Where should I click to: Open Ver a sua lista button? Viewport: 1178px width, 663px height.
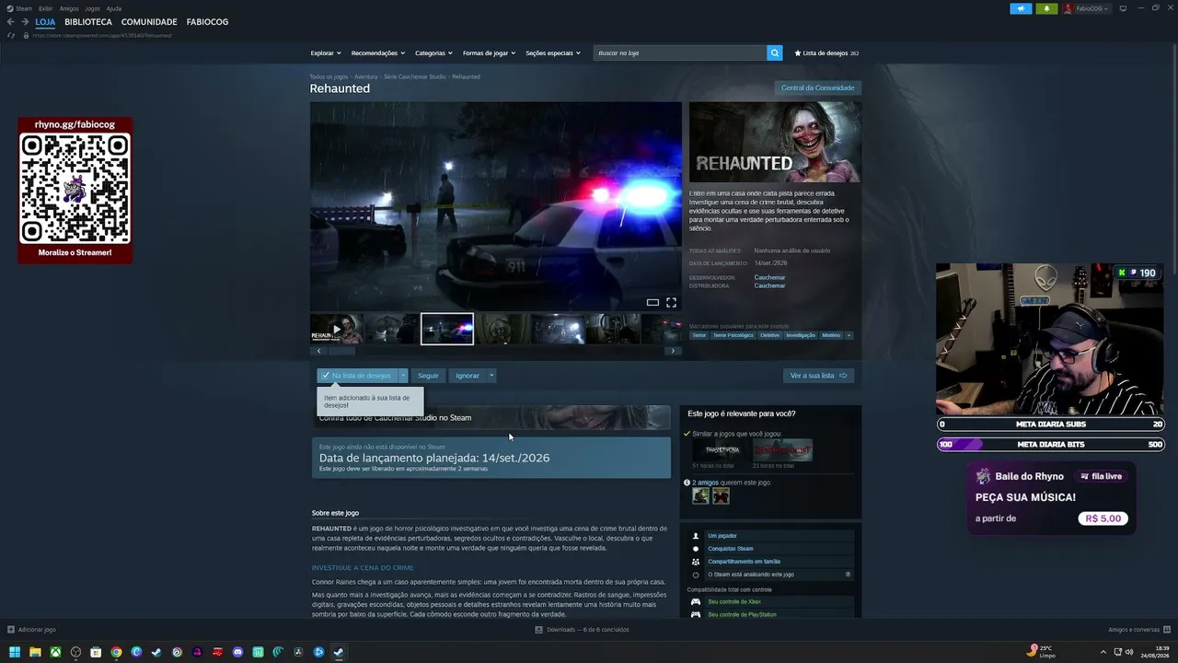pos(818,376)
